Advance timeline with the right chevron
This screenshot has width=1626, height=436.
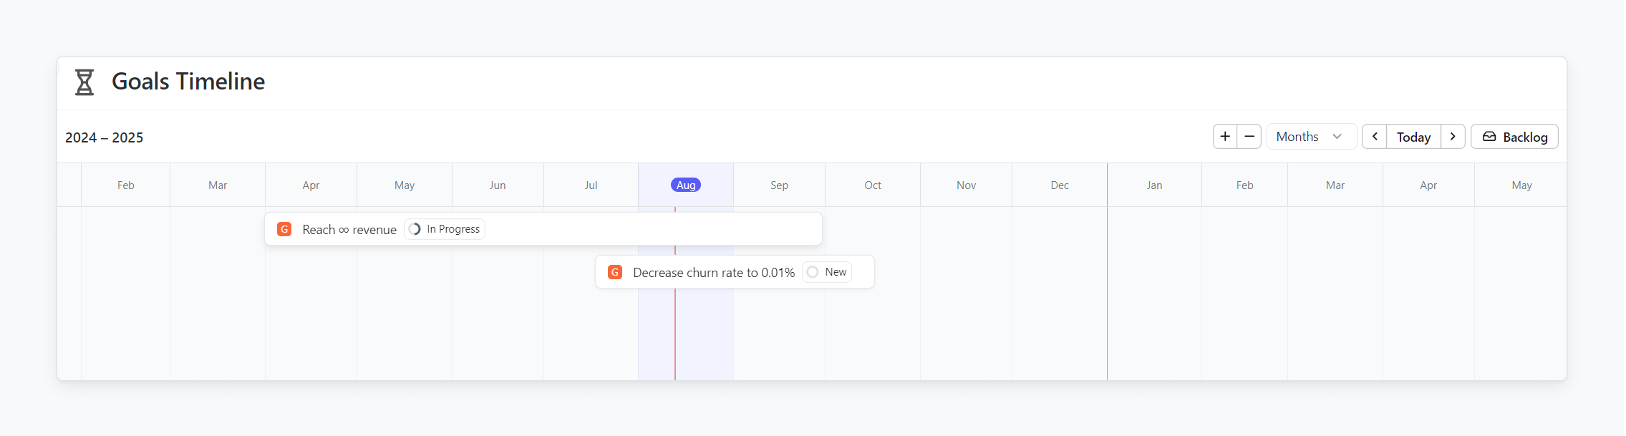click(x=1453, y=137)
